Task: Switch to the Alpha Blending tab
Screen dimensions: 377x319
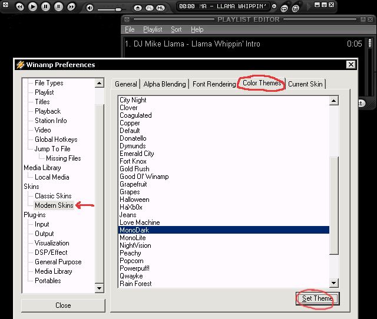Action: [164, 84]
